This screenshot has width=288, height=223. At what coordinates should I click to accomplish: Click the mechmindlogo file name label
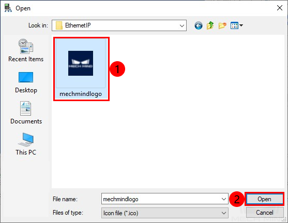pyautogui.click(x=81, y=94)
